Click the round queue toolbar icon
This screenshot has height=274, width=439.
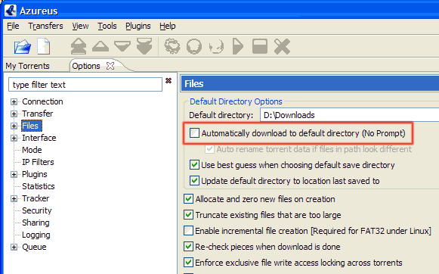194,46
